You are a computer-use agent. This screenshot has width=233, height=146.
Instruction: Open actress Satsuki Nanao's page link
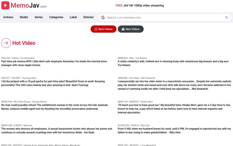coord(39,102)
